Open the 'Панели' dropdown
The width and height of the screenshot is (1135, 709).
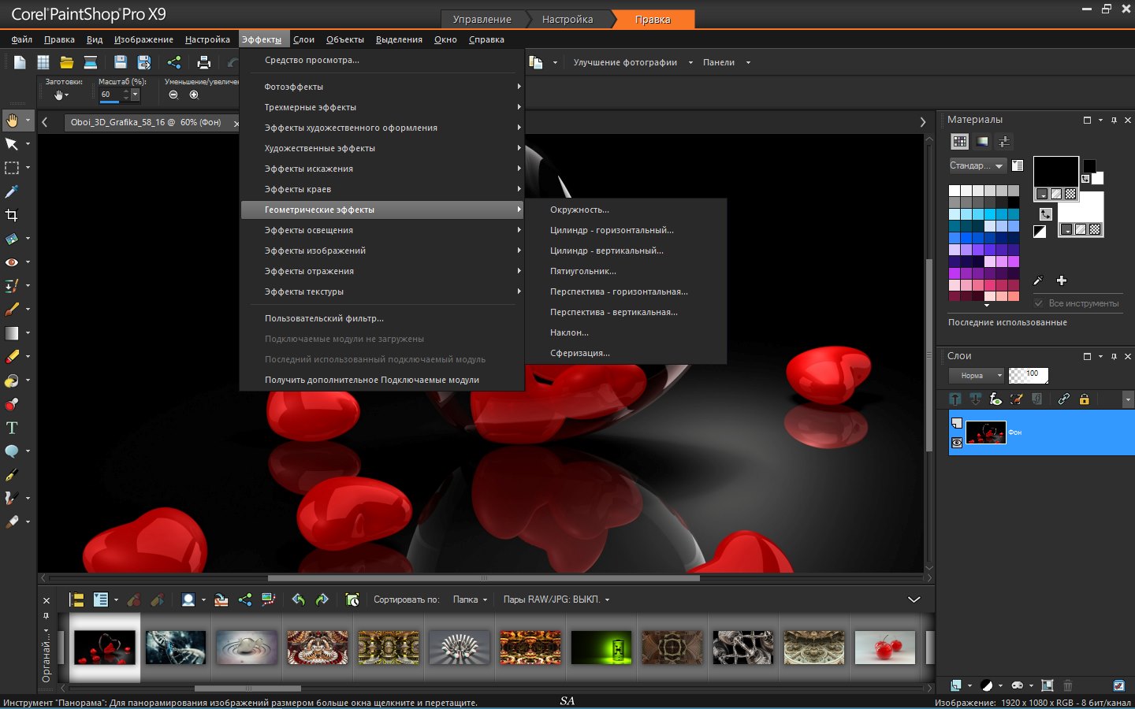(x=726, y=62)
